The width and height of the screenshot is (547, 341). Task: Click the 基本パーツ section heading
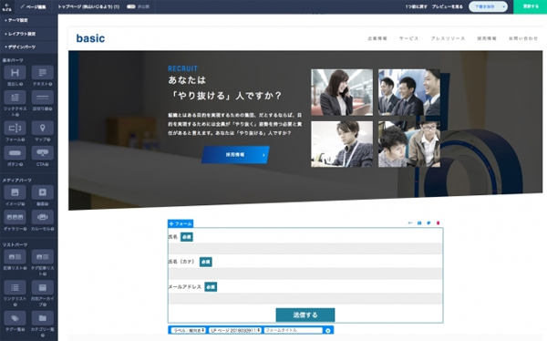coord(13,60)
